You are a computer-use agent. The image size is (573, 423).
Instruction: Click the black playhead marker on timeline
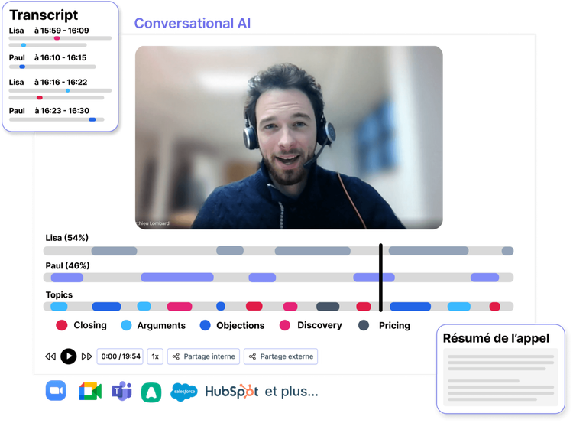point(380,278)
